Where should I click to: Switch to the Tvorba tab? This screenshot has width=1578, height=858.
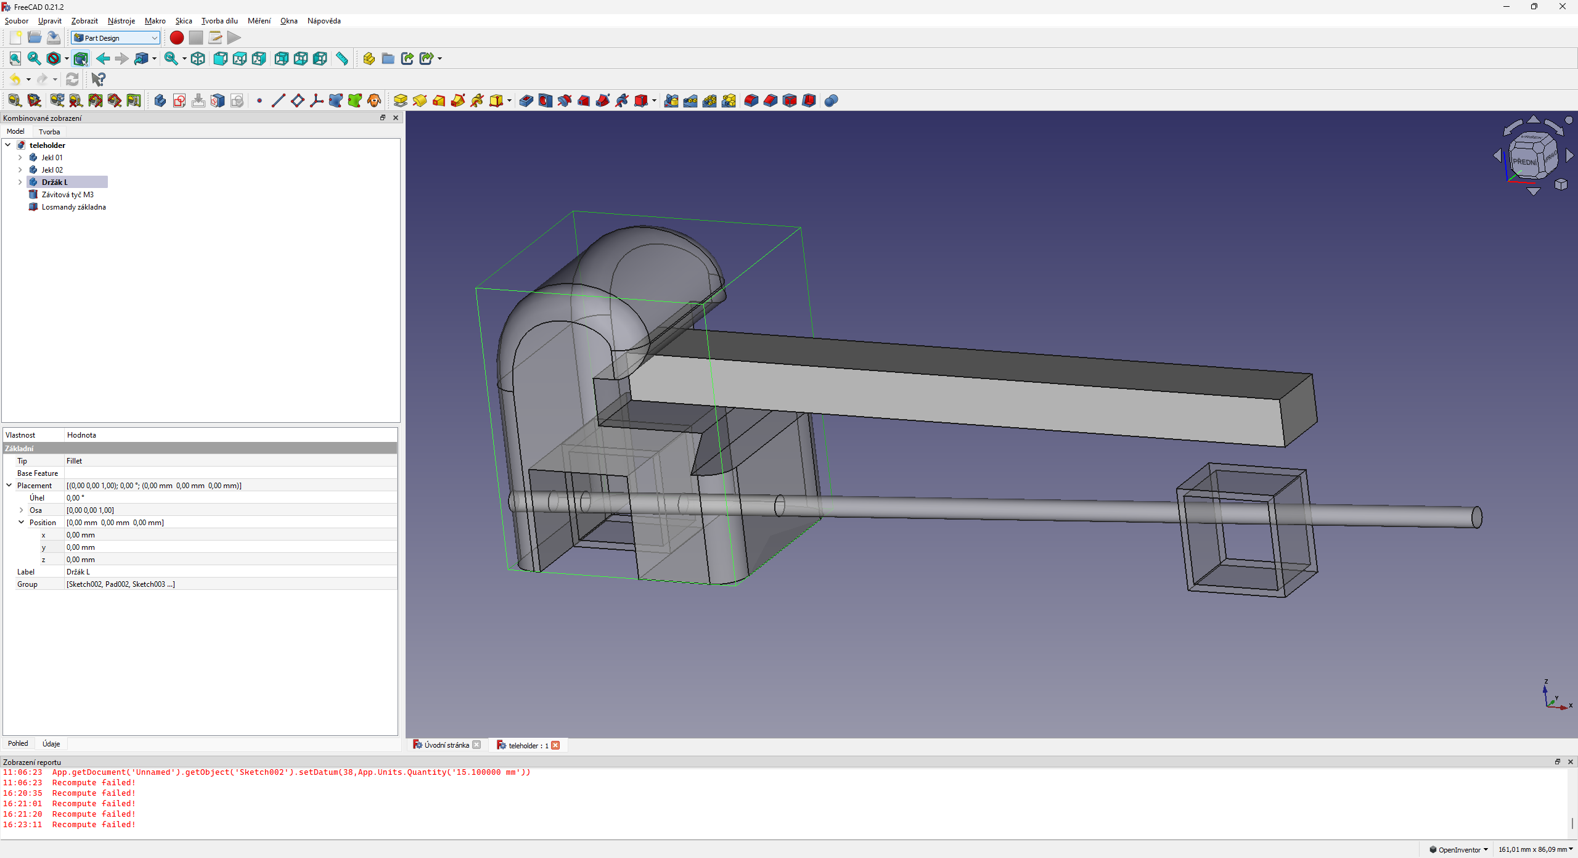49,131
